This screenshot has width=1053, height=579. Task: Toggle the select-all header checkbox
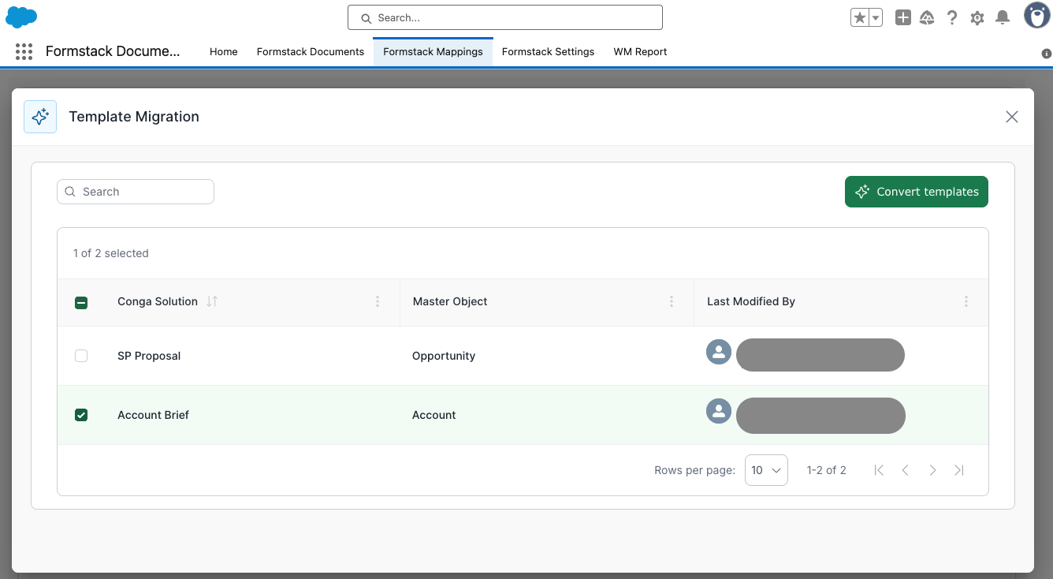click(x=81, y=302)
